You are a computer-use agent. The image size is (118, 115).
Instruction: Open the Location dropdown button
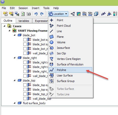tap(58, 14)
